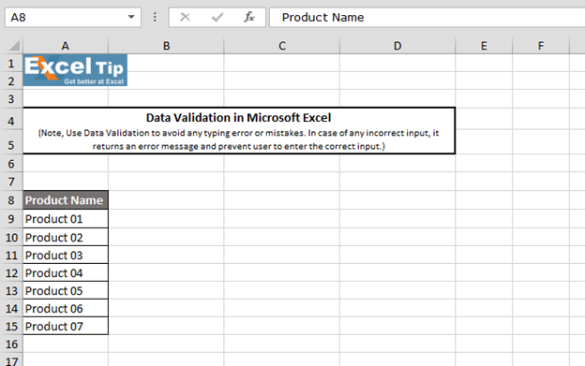Select the Product 03 cell
This screenshot has height=366, width=585.
point(66,255)
